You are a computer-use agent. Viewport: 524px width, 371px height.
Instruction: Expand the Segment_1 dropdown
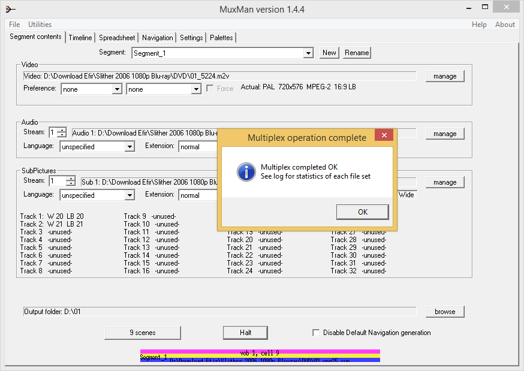(x=308, y=53)
